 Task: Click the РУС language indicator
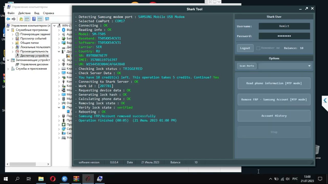pos(295,179)
